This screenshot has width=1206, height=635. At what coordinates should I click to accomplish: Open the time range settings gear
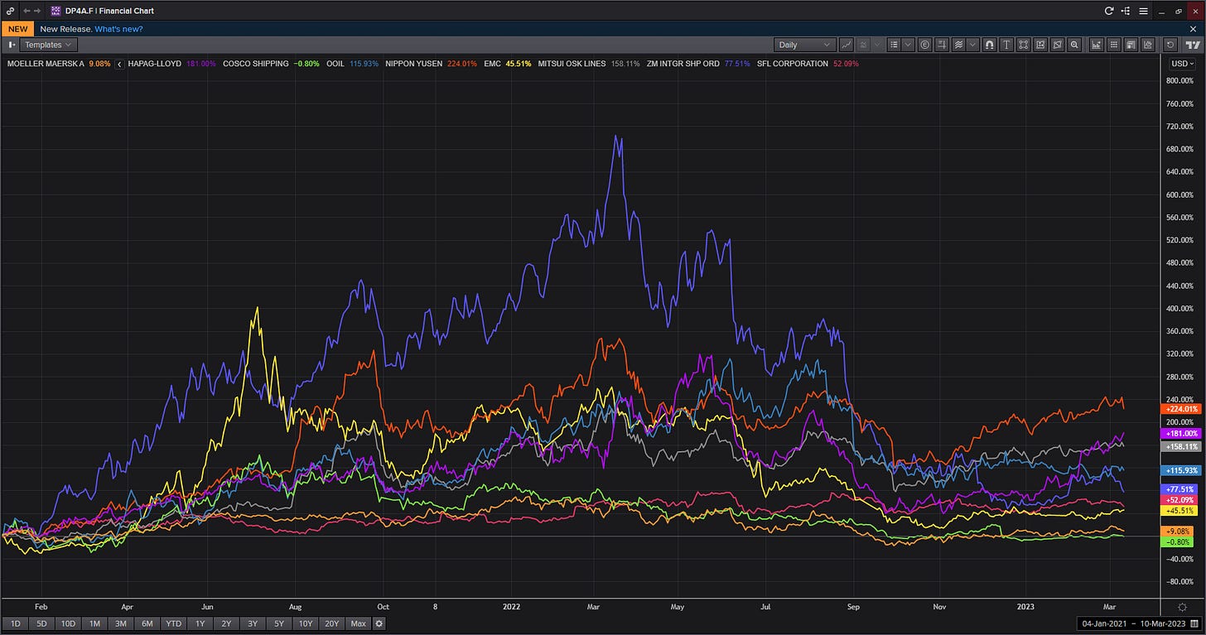379,623
